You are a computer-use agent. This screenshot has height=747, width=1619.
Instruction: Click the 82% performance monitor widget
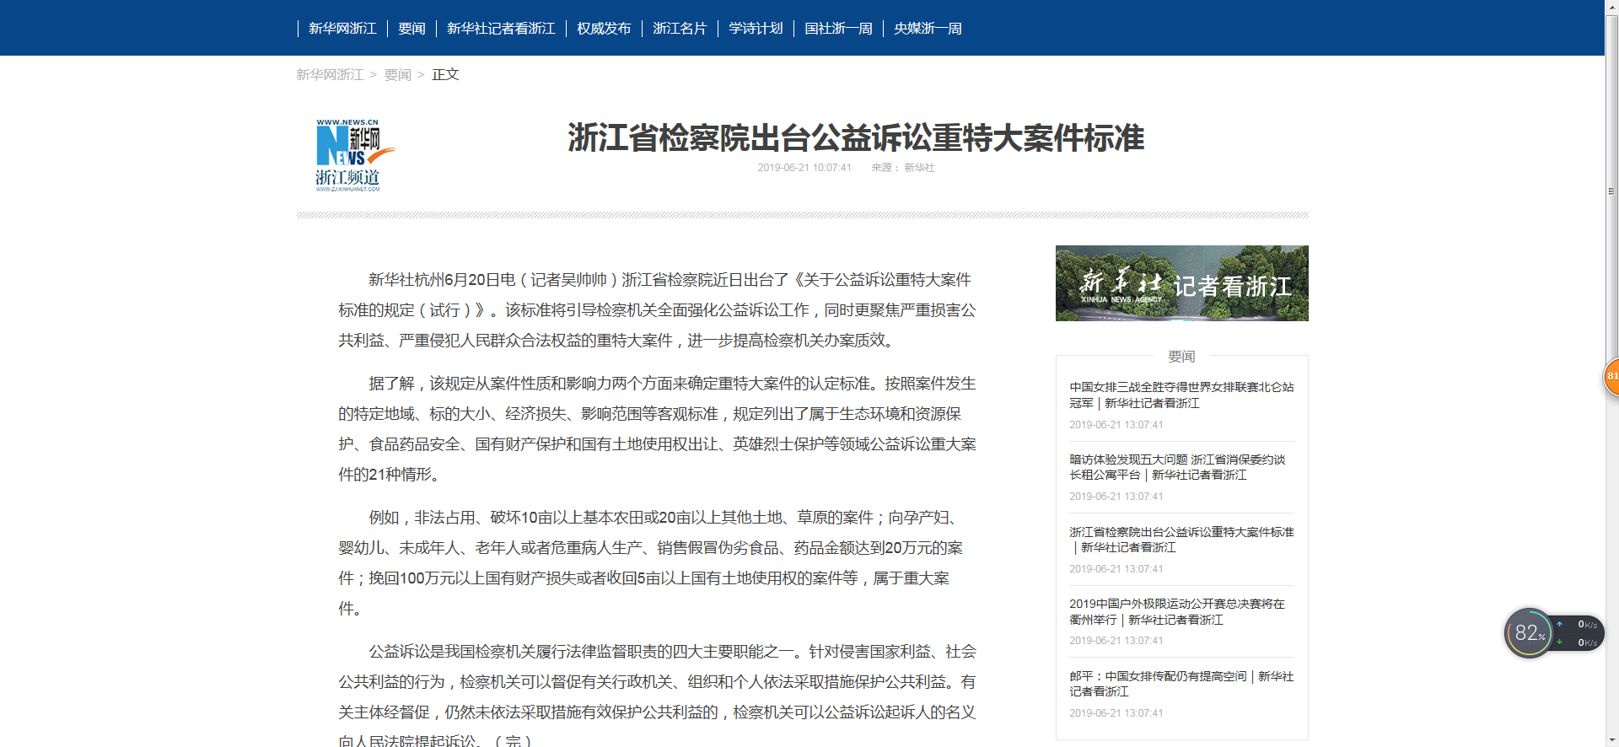tap(1529, 633)
